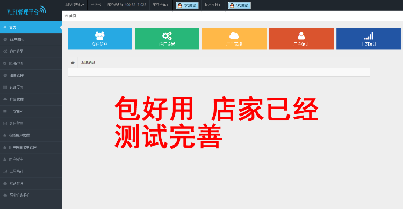
Task: Click the grid icon beside 认证页面
Action: tap(5, 88)
